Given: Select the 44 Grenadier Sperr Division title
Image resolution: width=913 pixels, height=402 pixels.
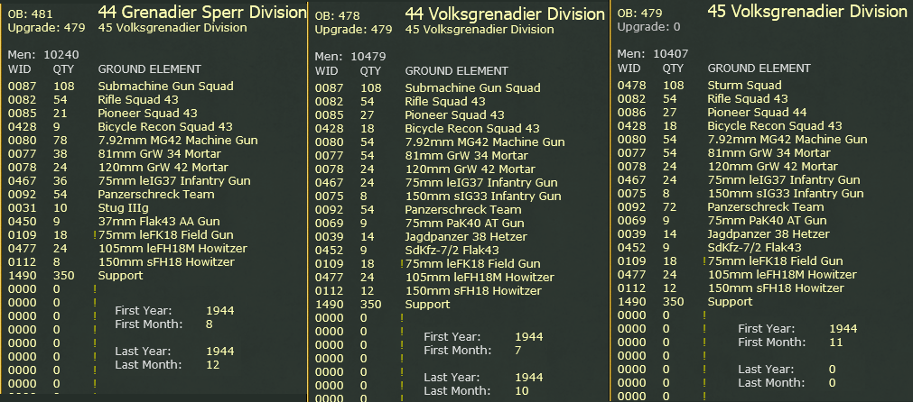Looking at the screenshot, I should click(202, 13).
